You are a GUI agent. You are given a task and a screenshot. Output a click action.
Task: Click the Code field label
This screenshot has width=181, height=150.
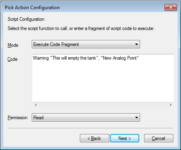pos(12,59)
